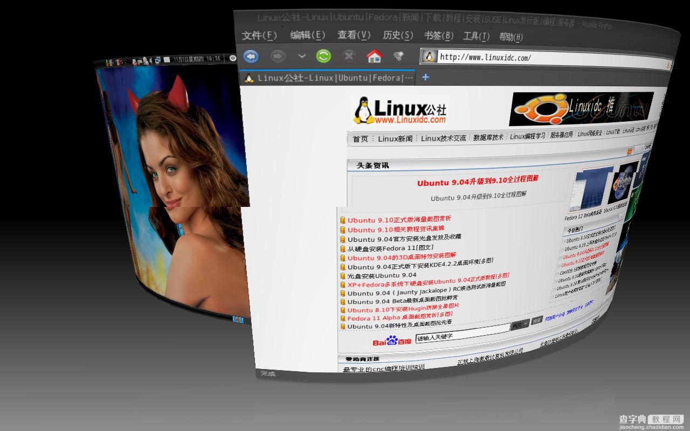The image size is (690, 431).
Task: Go to the home page via house icon
Action: point(374,56)
